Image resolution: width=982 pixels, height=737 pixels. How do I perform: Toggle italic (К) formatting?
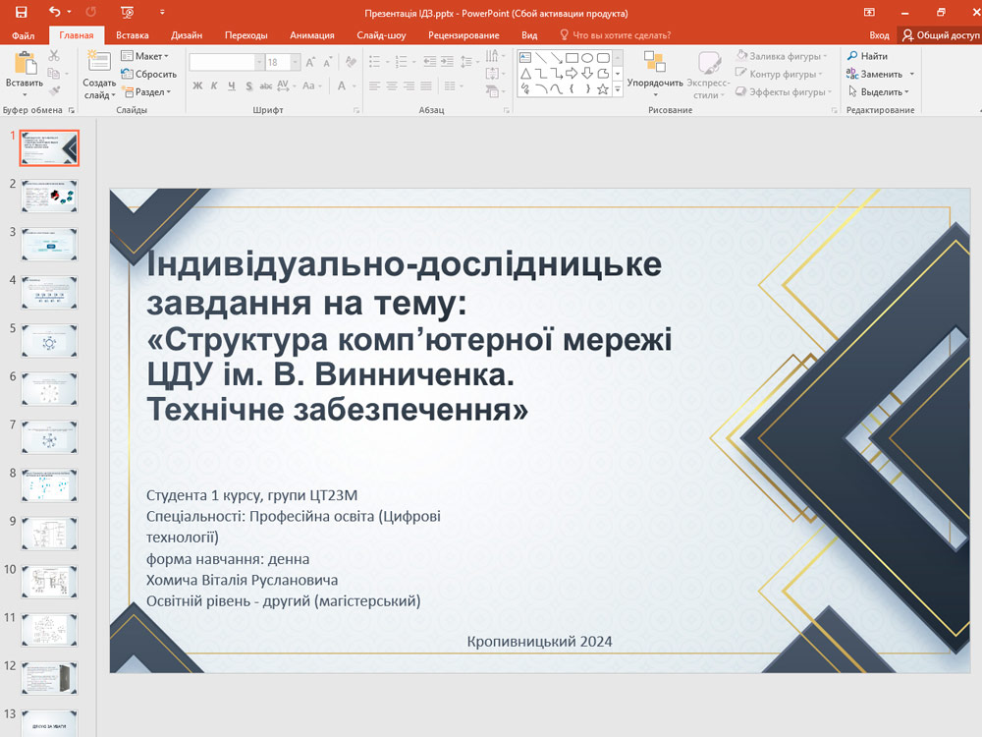(x=215, y=85)
